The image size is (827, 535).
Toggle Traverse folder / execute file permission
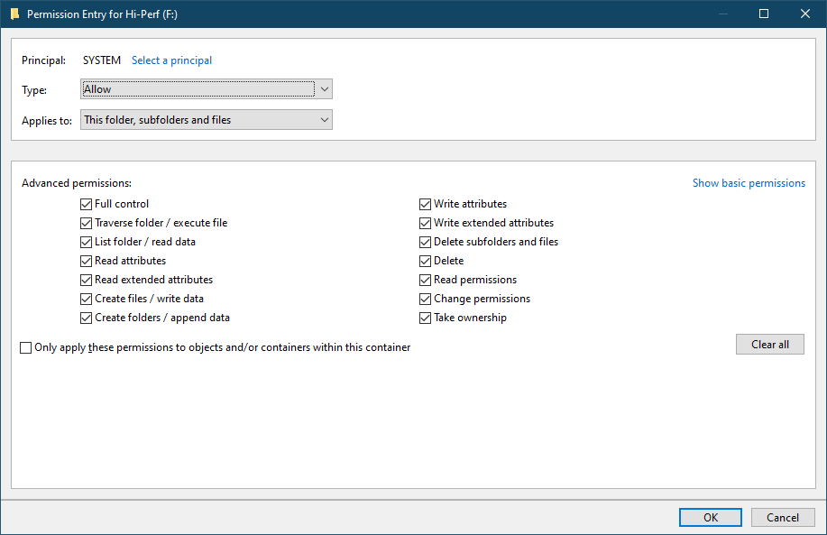86,223
